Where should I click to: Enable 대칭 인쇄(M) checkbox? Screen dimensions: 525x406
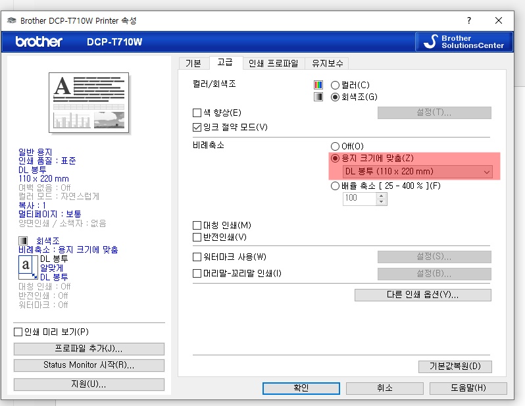(x=197, y=225)
